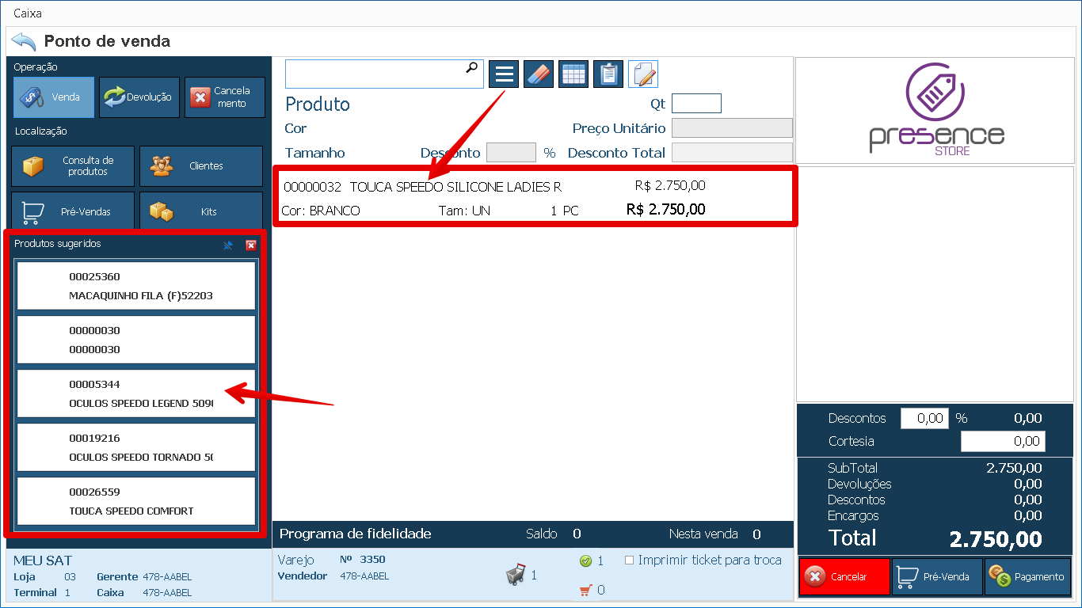The width and height of the screenshot is (1082, 608).
Task: Click the Presence Store logo
Action: 936,110
